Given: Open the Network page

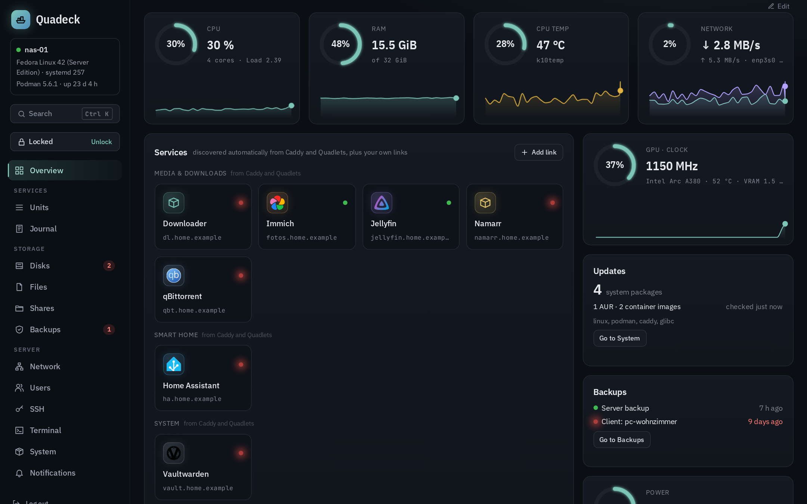Looking at the screenshot, I should [x=65, y=367].
